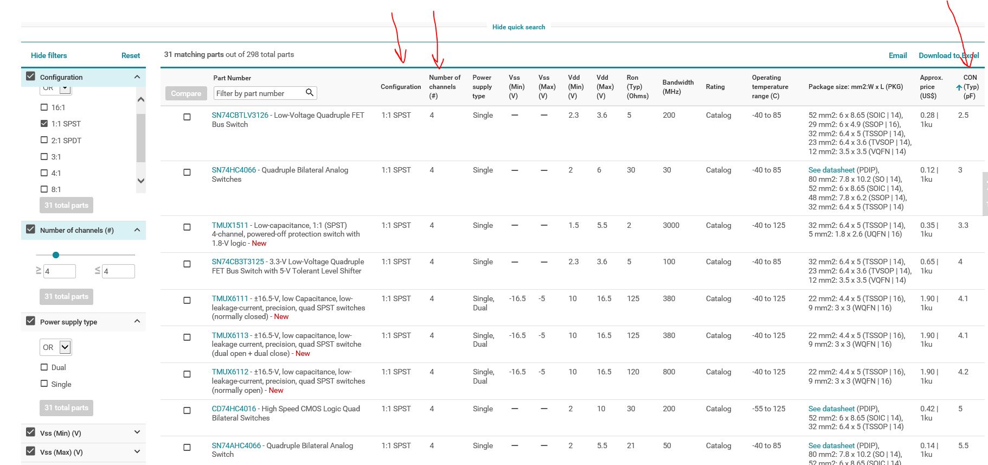Open the OR dropdown under Power supply type
Image resolution: width=988 pixels, height=465 pixels.
click(56, 347)
